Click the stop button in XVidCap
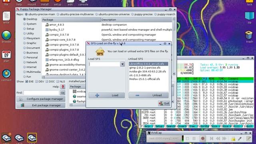256x144 pixels. tap(188, 139)
